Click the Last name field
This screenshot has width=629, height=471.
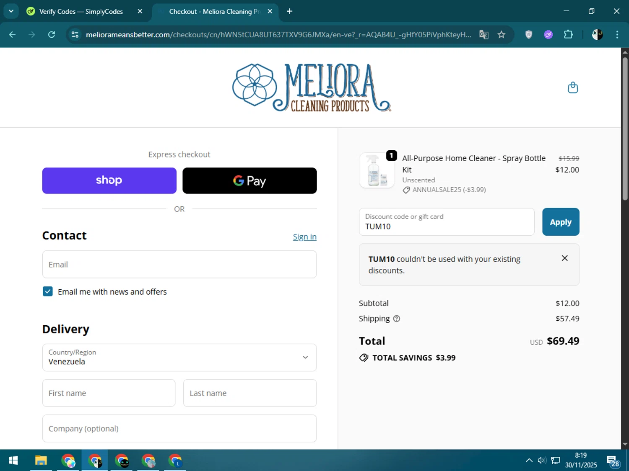click(250, 393)
